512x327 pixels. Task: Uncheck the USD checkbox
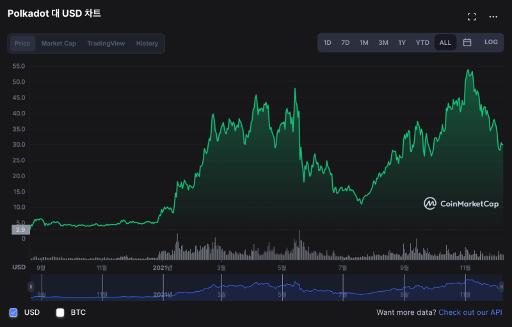pos(13,313)
